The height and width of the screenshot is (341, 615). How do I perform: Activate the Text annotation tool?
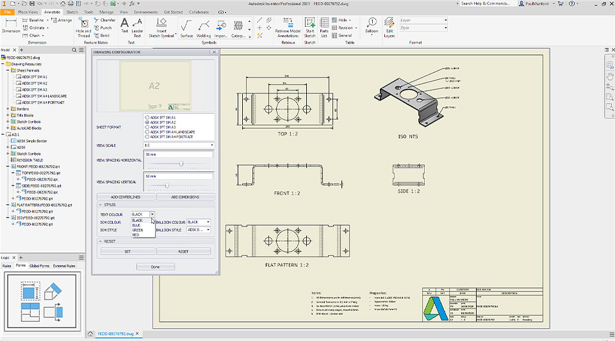point(124,26)
